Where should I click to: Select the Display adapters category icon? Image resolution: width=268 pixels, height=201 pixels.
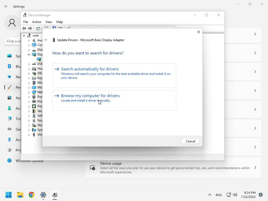point(34,54)
